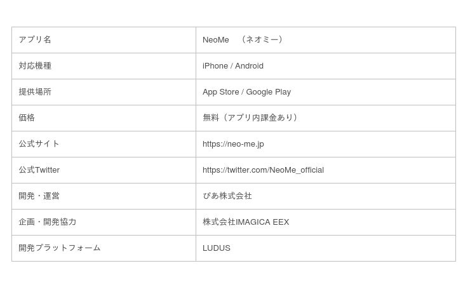The height and width of the screenshot is (287, 470).
Task: Click the LUDUS platform text
Action: tap(217, 248)
